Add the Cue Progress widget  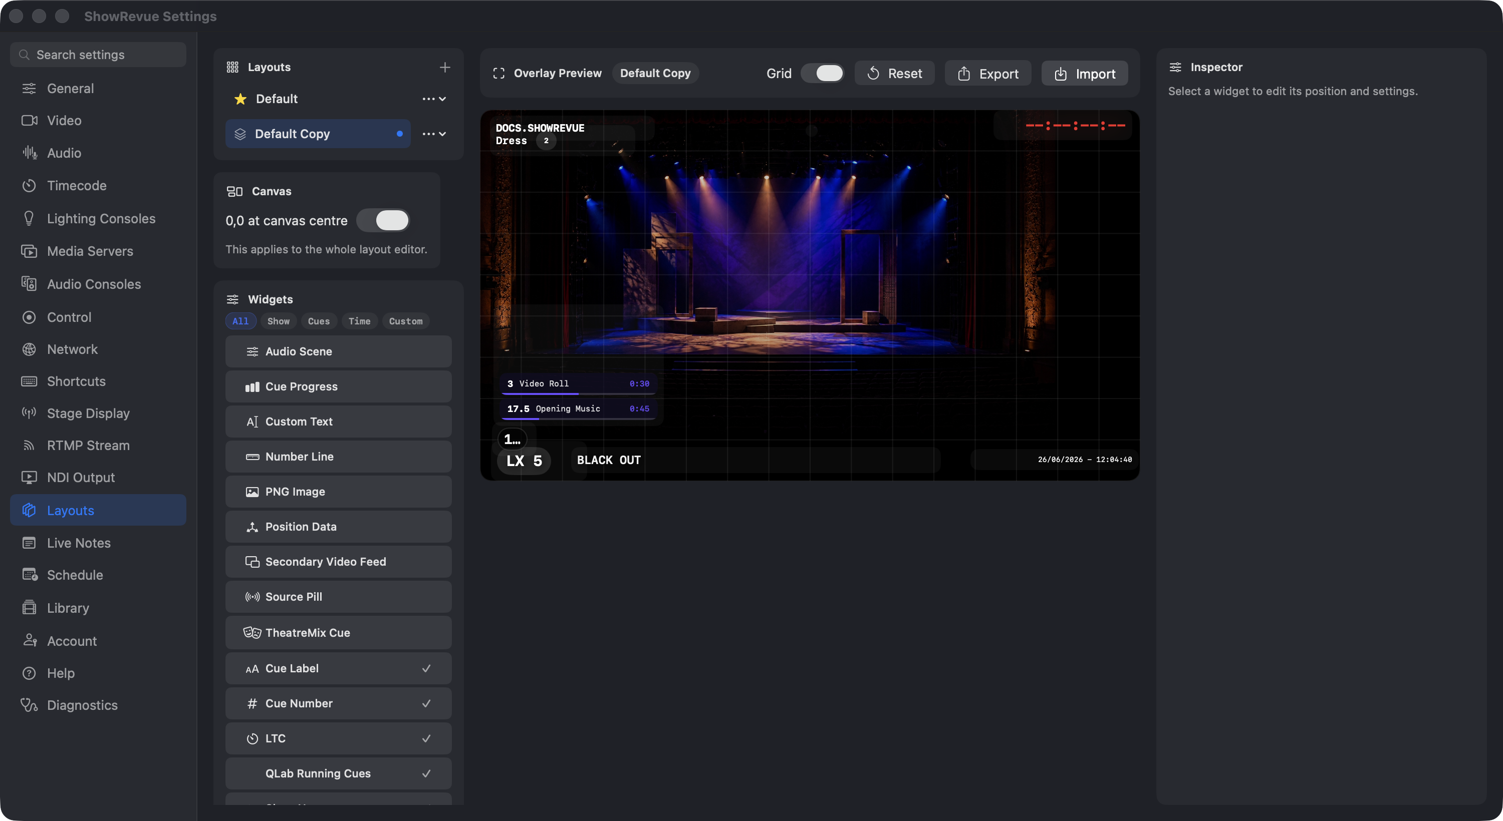point(338,386)
